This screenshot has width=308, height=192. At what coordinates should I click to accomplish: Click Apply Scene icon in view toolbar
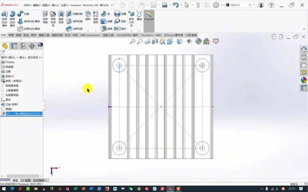pos(206,41)
